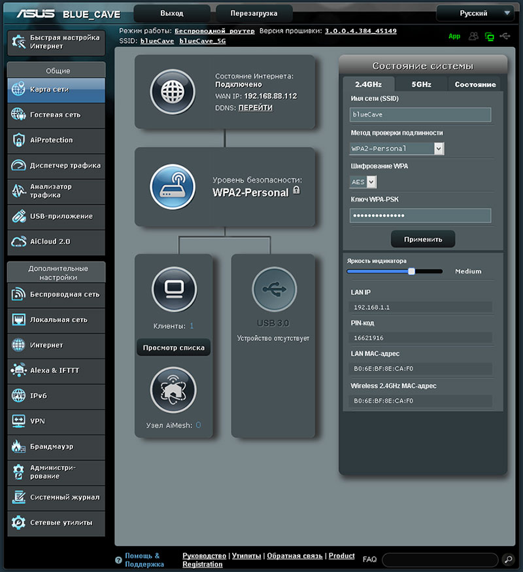The width and height of the screenshot is (523, 572).
Task: Click the Администрирование gear icon
Action: (x=18, y=472)
